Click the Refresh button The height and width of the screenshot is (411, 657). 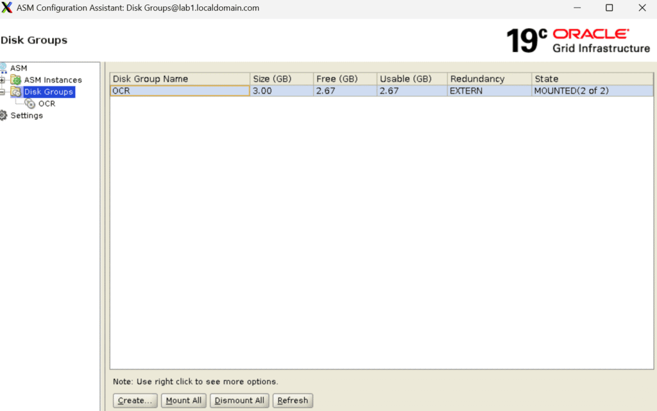(293, 401)
